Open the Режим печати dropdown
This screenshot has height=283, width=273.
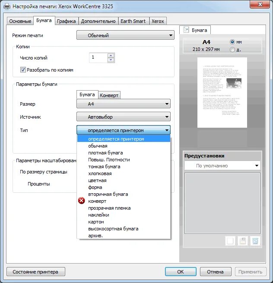(125, 35)
